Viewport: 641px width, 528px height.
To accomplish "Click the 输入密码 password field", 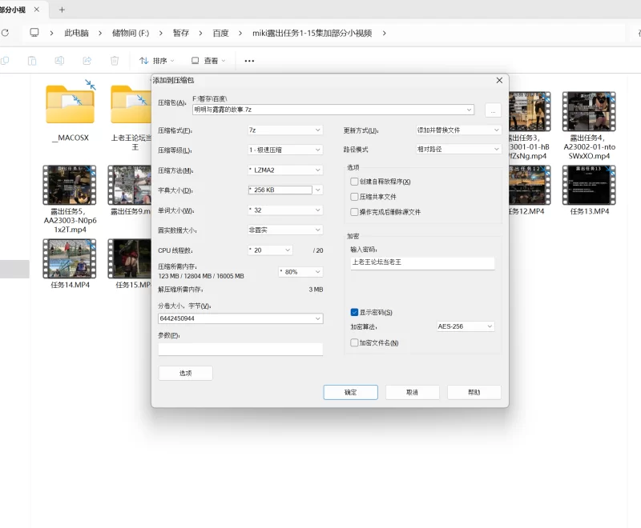I will (x=422, y=262).
